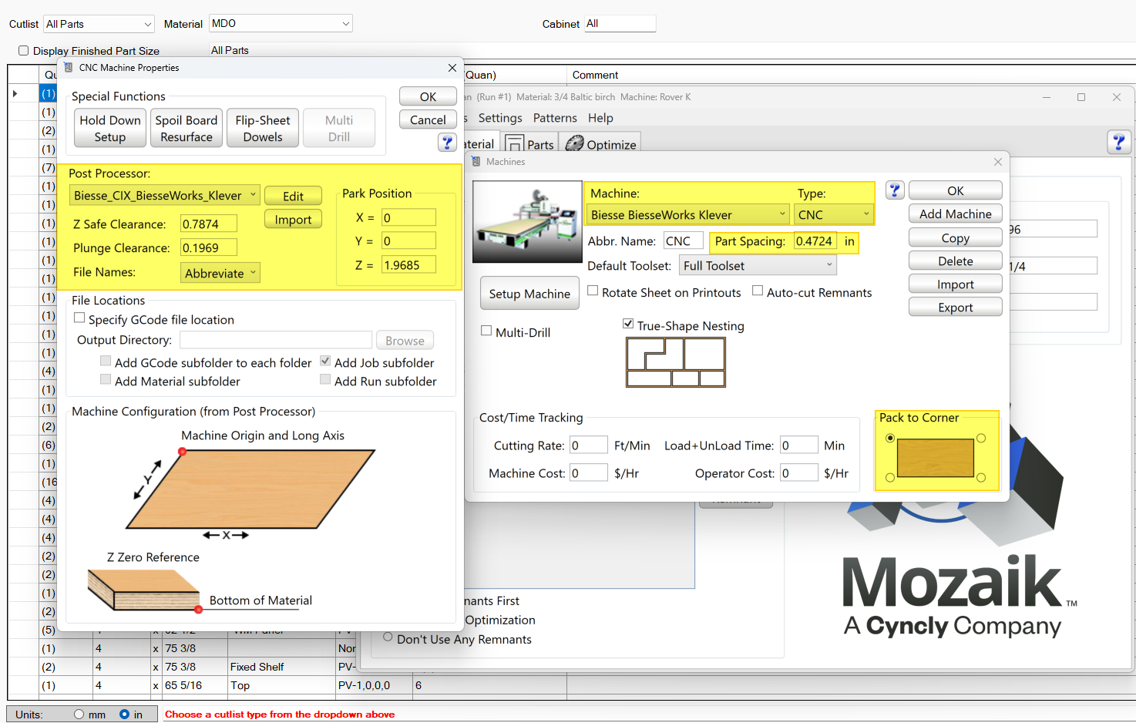Open File Names Abbreviate dropdown

pos(220,273)
